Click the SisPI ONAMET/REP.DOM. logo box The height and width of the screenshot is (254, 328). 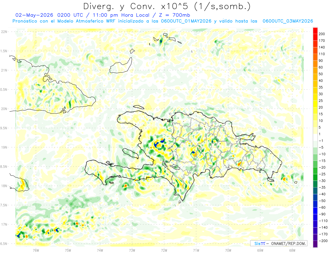coord(279,243)
